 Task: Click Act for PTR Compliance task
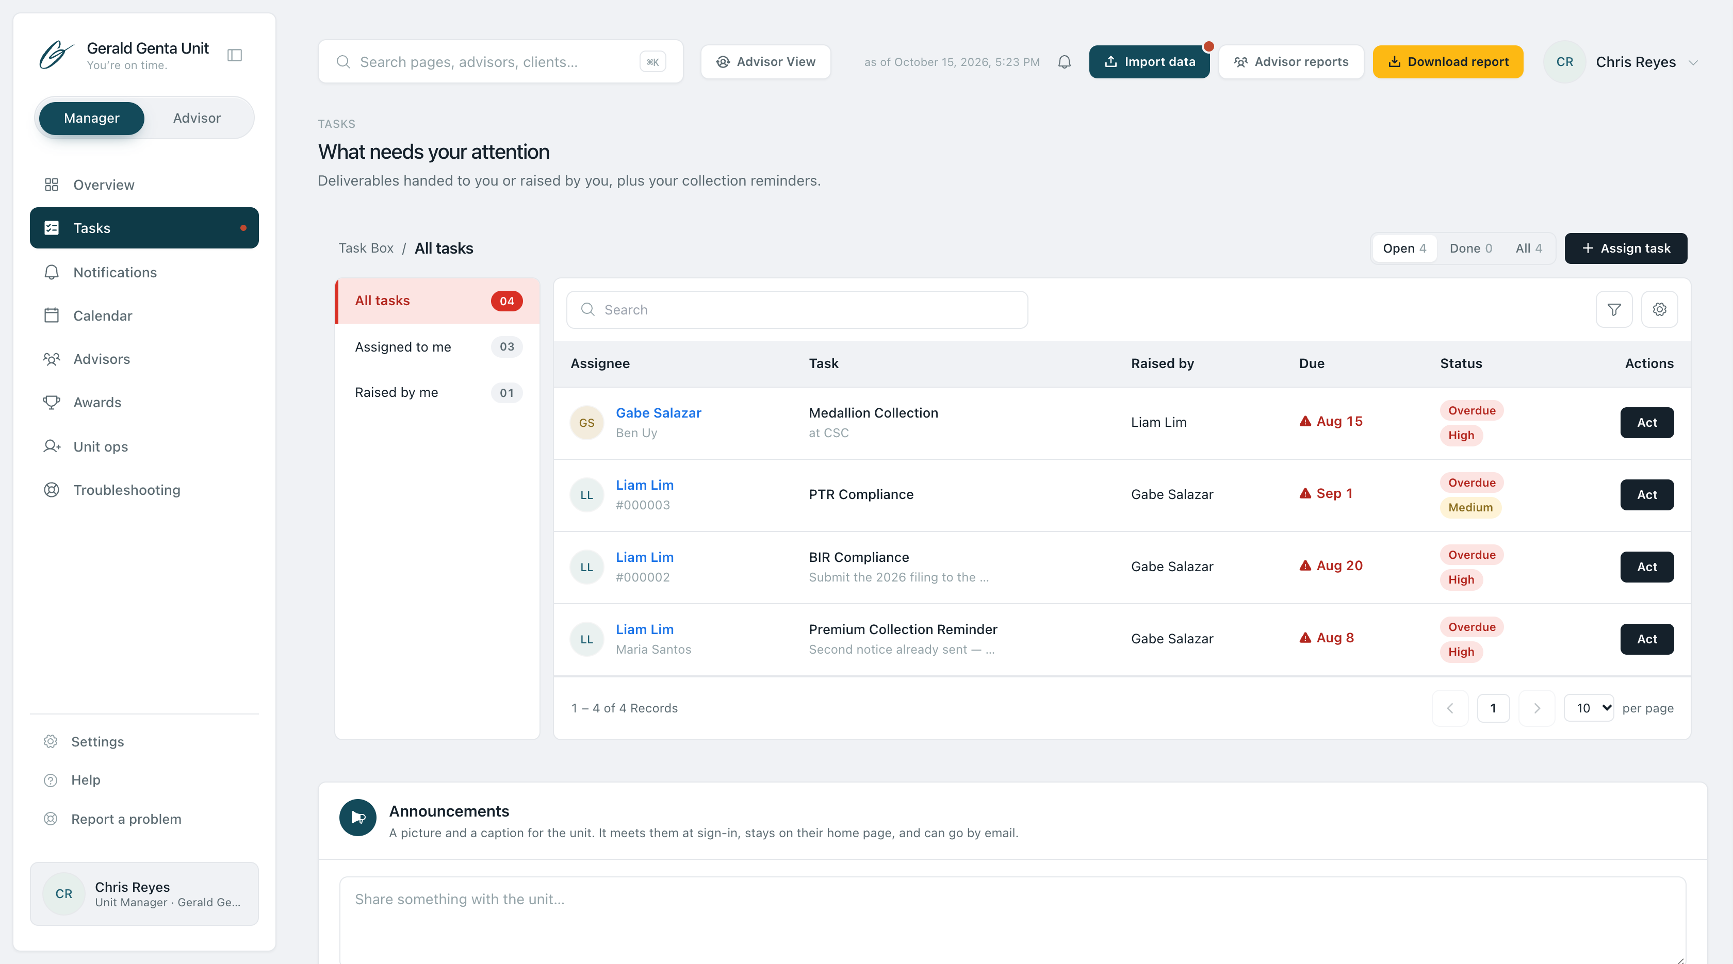(x=1647, y=495)
